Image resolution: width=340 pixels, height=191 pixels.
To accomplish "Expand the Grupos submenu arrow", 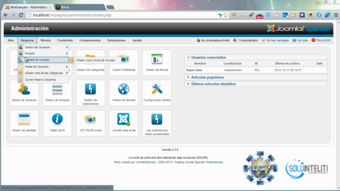I will [67, 54].
